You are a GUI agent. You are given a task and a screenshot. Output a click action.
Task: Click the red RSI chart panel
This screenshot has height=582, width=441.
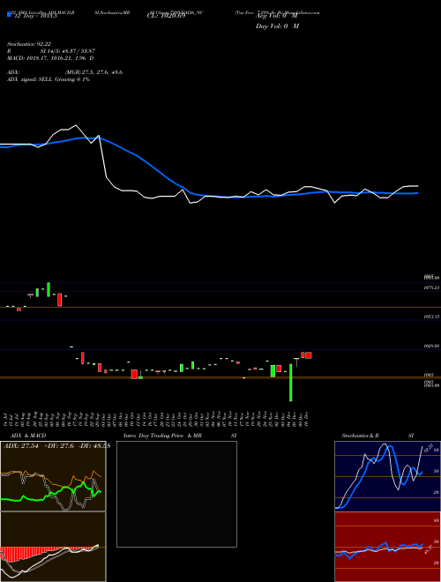click(387, 547)
